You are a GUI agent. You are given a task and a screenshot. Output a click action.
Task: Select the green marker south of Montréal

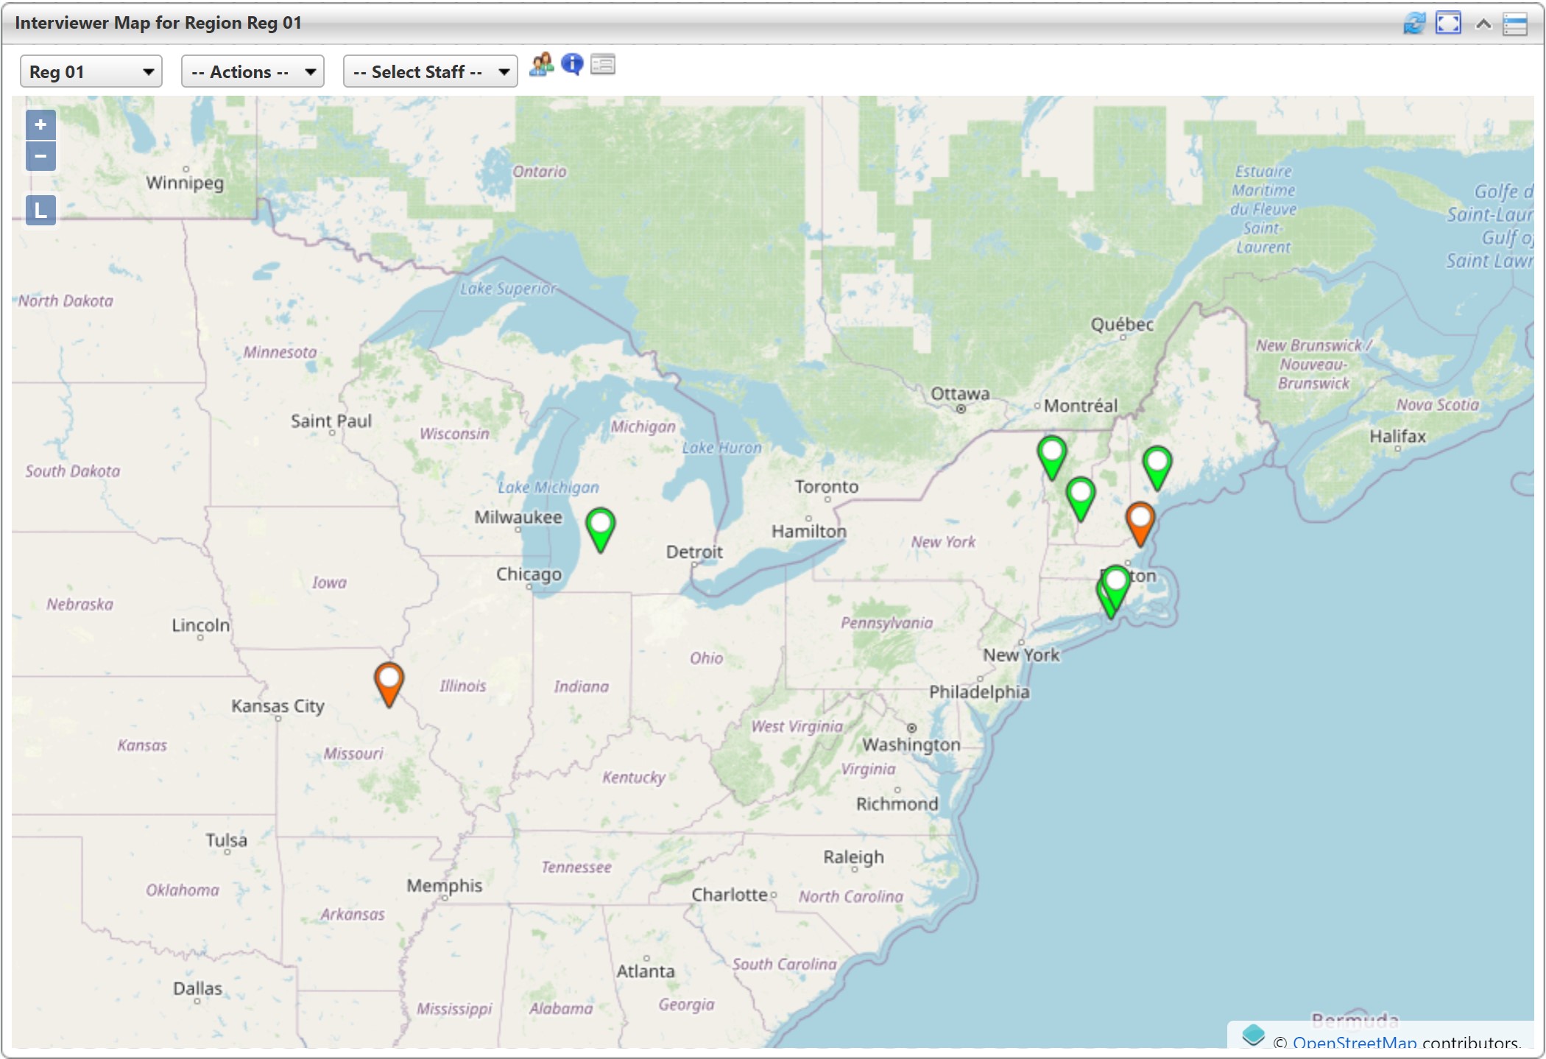pos(1052,457)
